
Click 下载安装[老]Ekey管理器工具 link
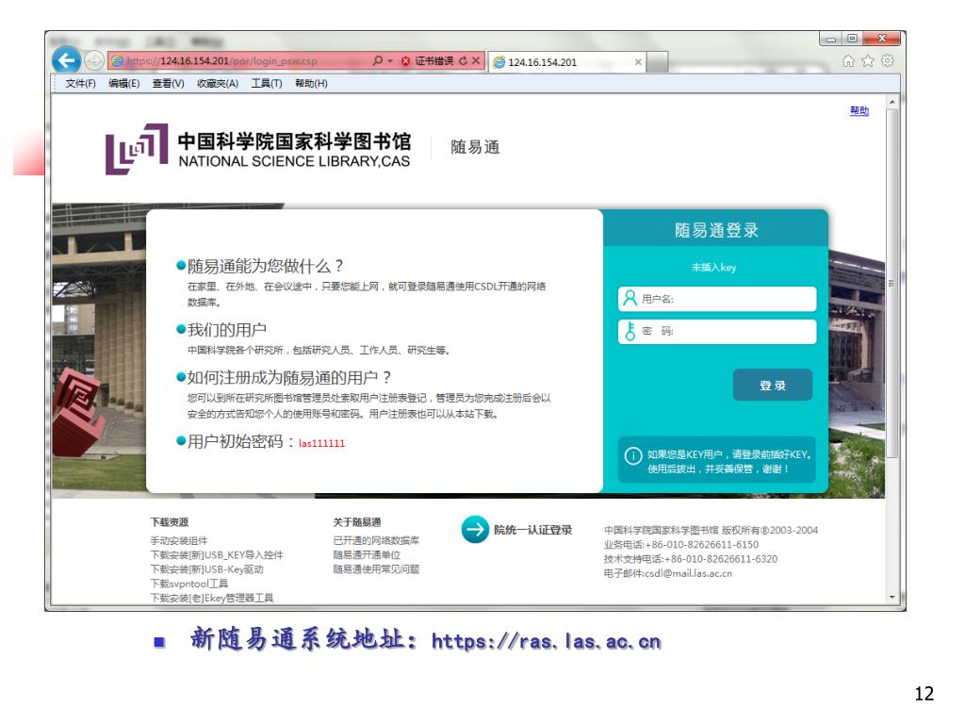[x=212, y=598]
